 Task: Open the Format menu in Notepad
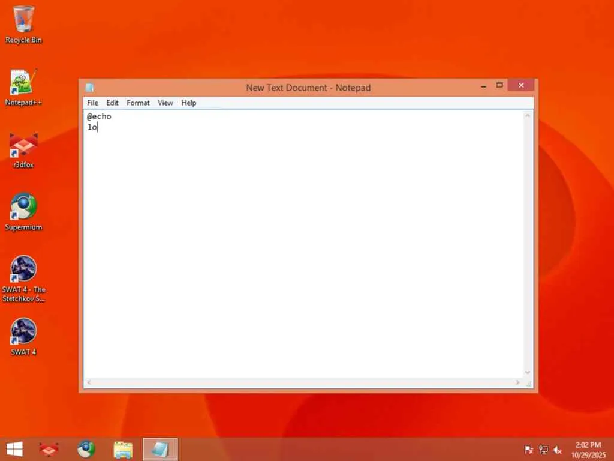138,103
